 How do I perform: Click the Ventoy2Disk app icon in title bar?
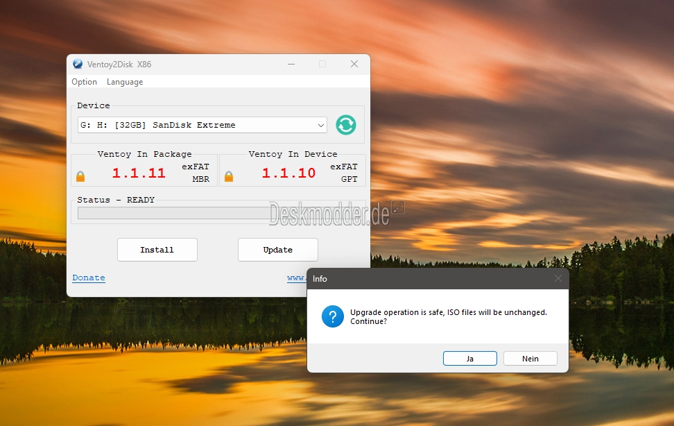[78, 65]
